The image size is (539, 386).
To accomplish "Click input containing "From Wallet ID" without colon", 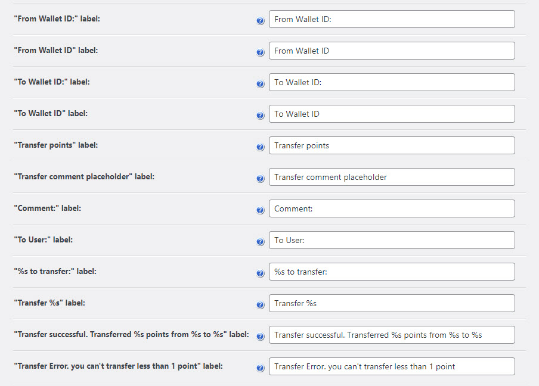I will pos(392,51).
